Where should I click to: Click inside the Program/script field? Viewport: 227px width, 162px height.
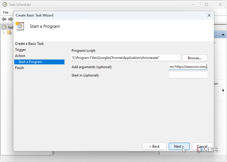(x=125, y=58)
